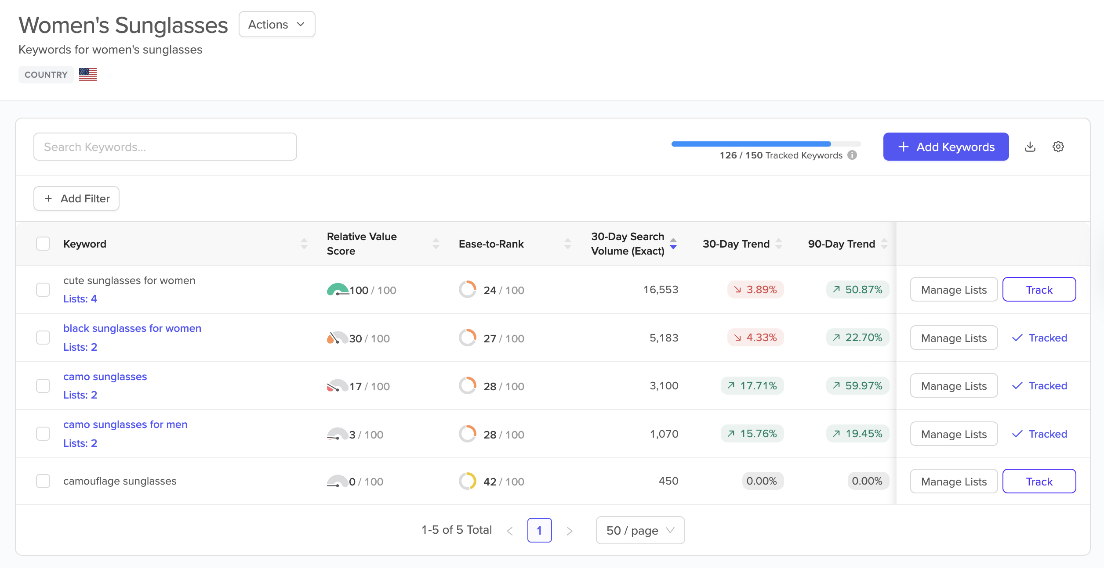Image resolution: width=1104 pixels, height=568 pixels.
Task: Click the gauge icon for camo sunglasses for men
Action: pos(338,434)
